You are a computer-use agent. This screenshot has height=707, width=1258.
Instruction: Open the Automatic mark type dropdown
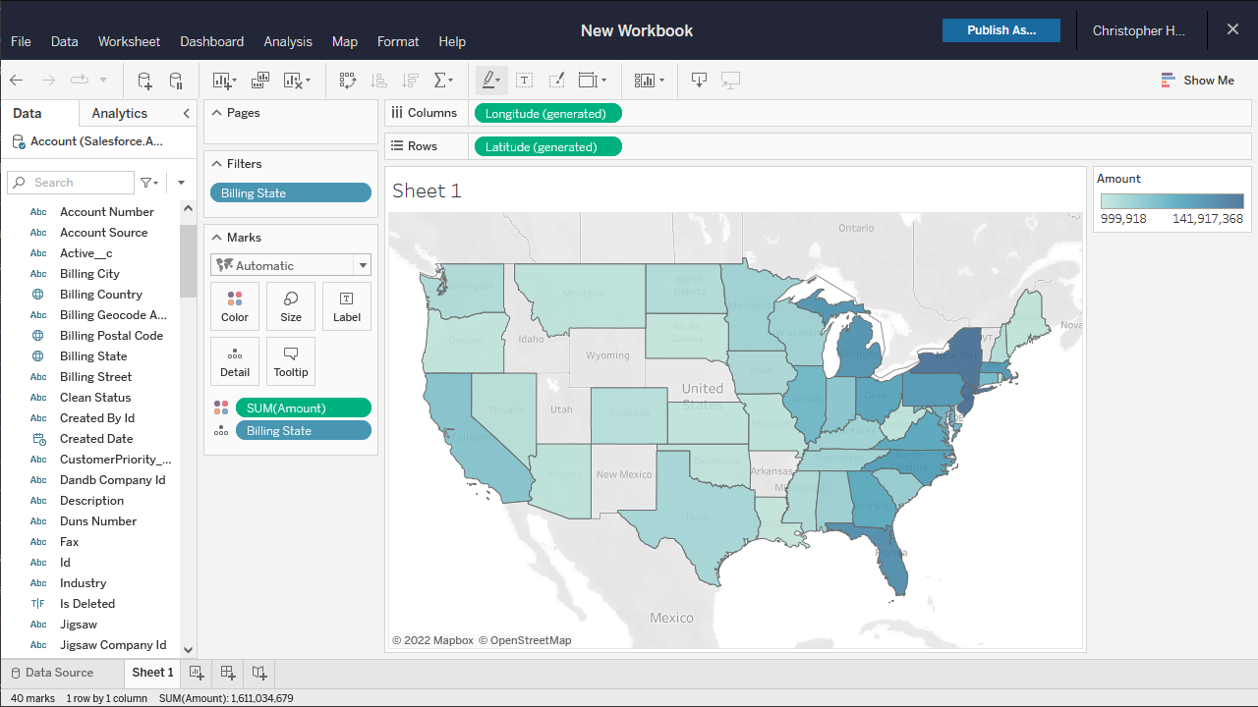pyautogui.click(x=291, y=265)
